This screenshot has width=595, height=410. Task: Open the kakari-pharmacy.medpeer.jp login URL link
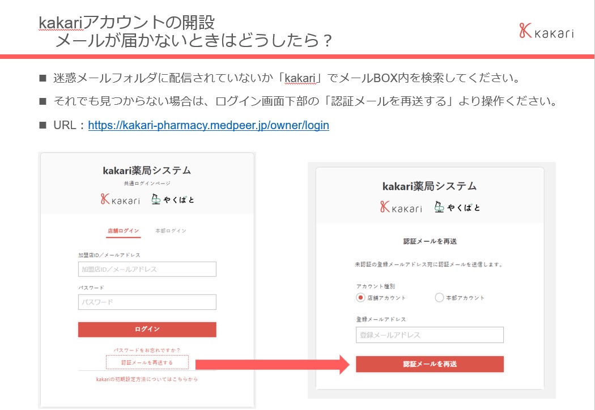[209, 125]
